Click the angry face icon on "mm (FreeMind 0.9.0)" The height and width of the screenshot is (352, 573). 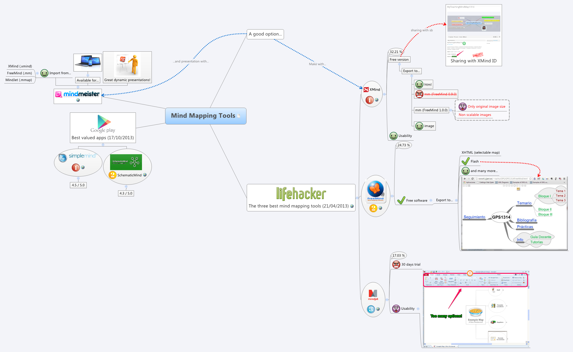[419, 94]
